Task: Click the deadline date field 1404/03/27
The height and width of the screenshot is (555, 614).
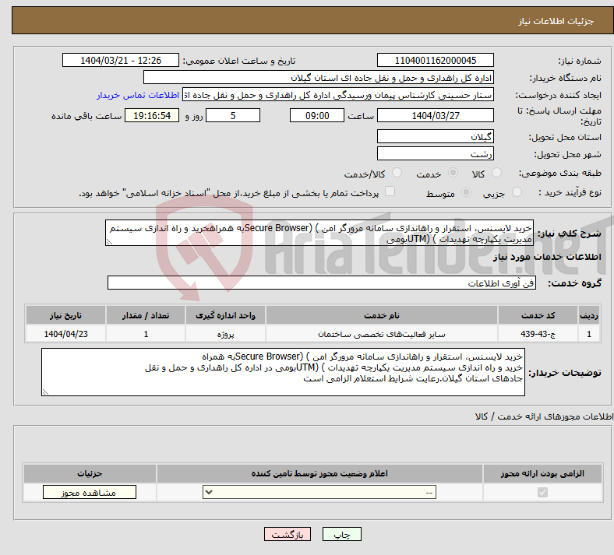Action: click(435, 115)
